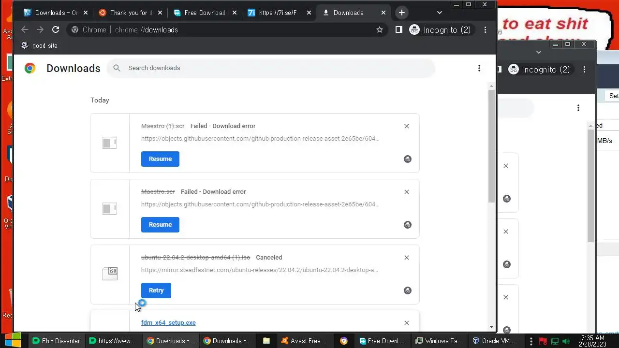Open the tab search chevron in the title bar
Viewport: 619px width, 348px height.
click(439, 13)
